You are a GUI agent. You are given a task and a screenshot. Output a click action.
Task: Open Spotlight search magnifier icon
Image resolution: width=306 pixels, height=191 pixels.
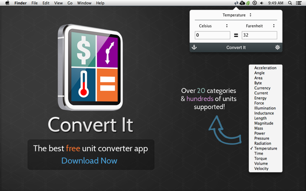click(290, 3)
